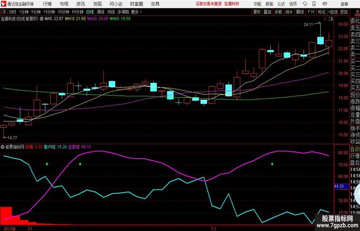Screen dimensions: 360x231
Task: Click the 24.11 high price annotation
Action: click(x=309, y=25)
